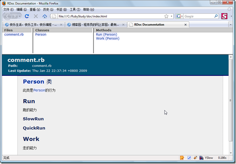Viewport: 236px width, 164px height.
Task: Click the Firefox logo in title bar
Action: (4, 3)
